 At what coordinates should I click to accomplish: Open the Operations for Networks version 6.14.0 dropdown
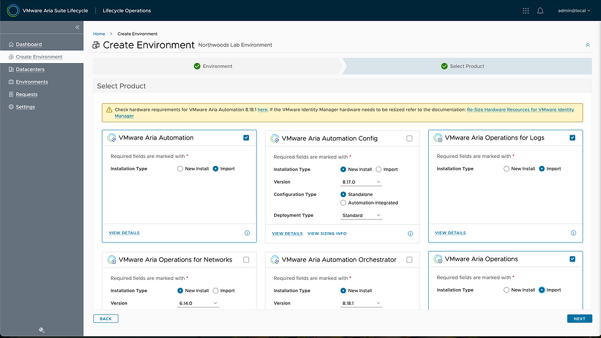click(198, 303)
